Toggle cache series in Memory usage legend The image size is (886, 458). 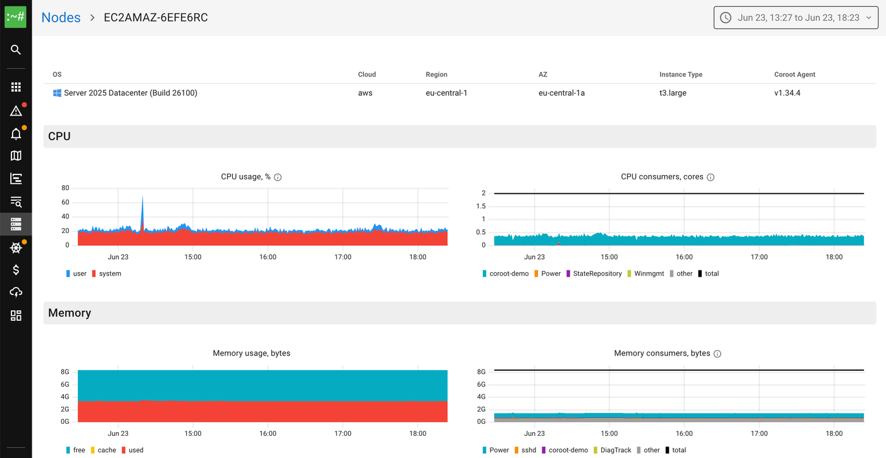click(x=103, y=450)
